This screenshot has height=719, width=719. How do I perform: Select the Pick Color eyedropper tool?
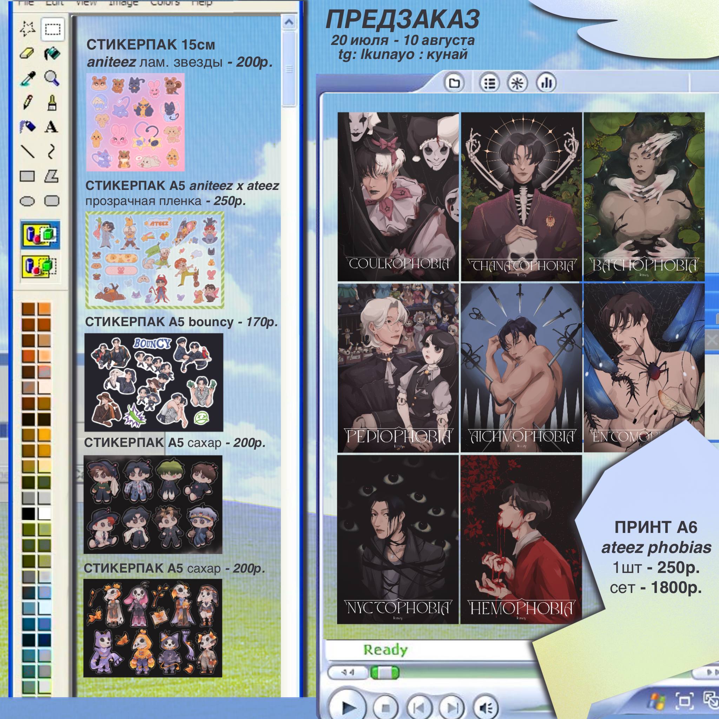(27, 79)
